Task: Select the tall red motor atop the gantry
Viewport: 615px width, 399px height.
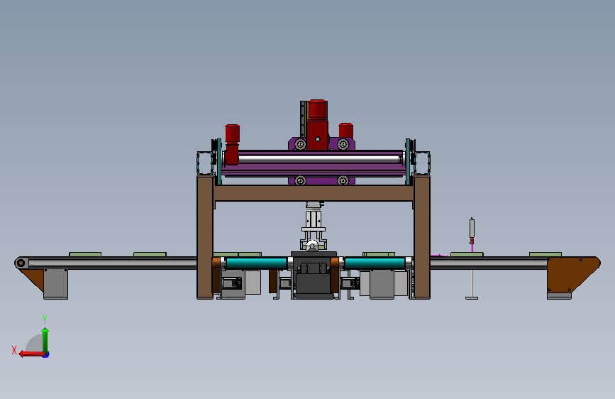Action: pos(317,124)
